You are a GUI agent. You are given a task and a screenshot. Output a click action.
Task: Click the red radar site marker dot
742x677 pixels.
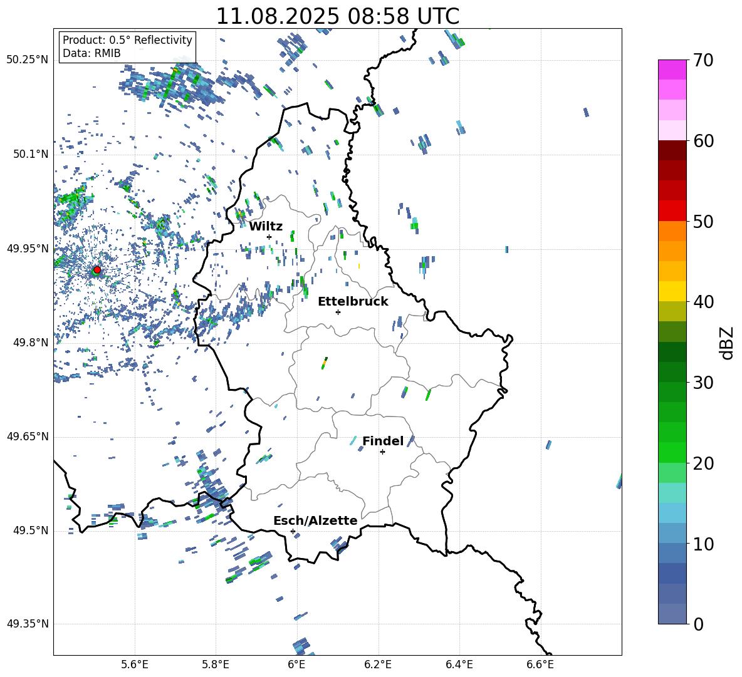[x=97, y=270]
